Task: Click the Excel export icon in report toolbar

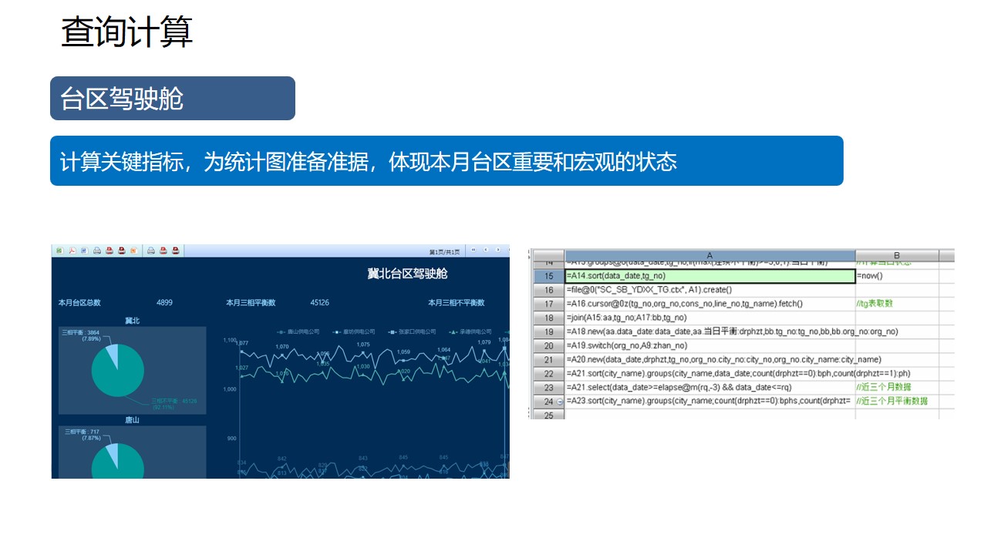Action: coord(59,251)
